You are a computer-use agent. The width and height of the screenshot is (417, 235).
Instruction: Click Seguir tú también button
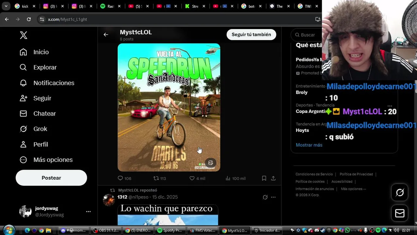pyautogui.click(x=251, y=35)
